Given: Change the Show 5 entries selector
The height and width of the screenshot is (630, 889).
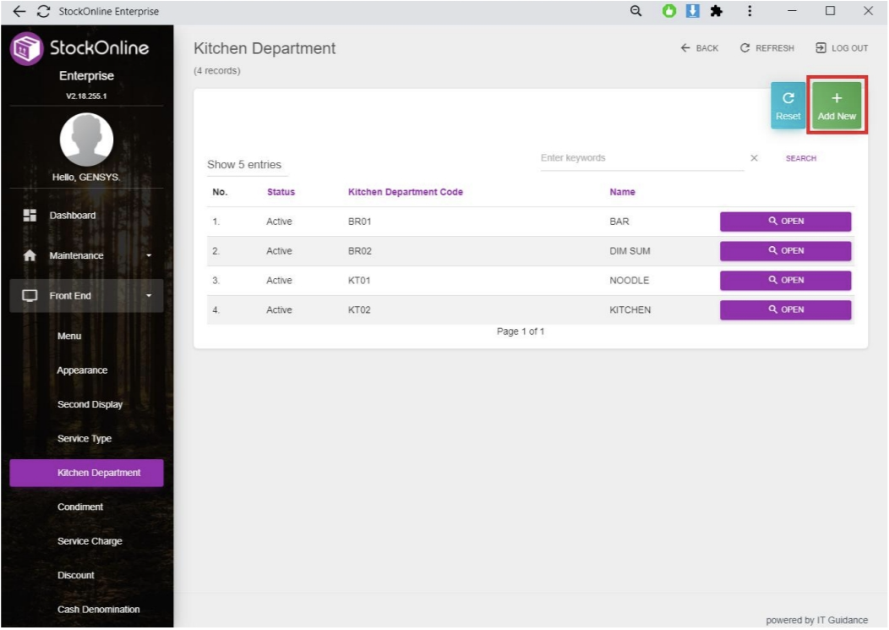Looking at the screenshot, I should 245,165.
